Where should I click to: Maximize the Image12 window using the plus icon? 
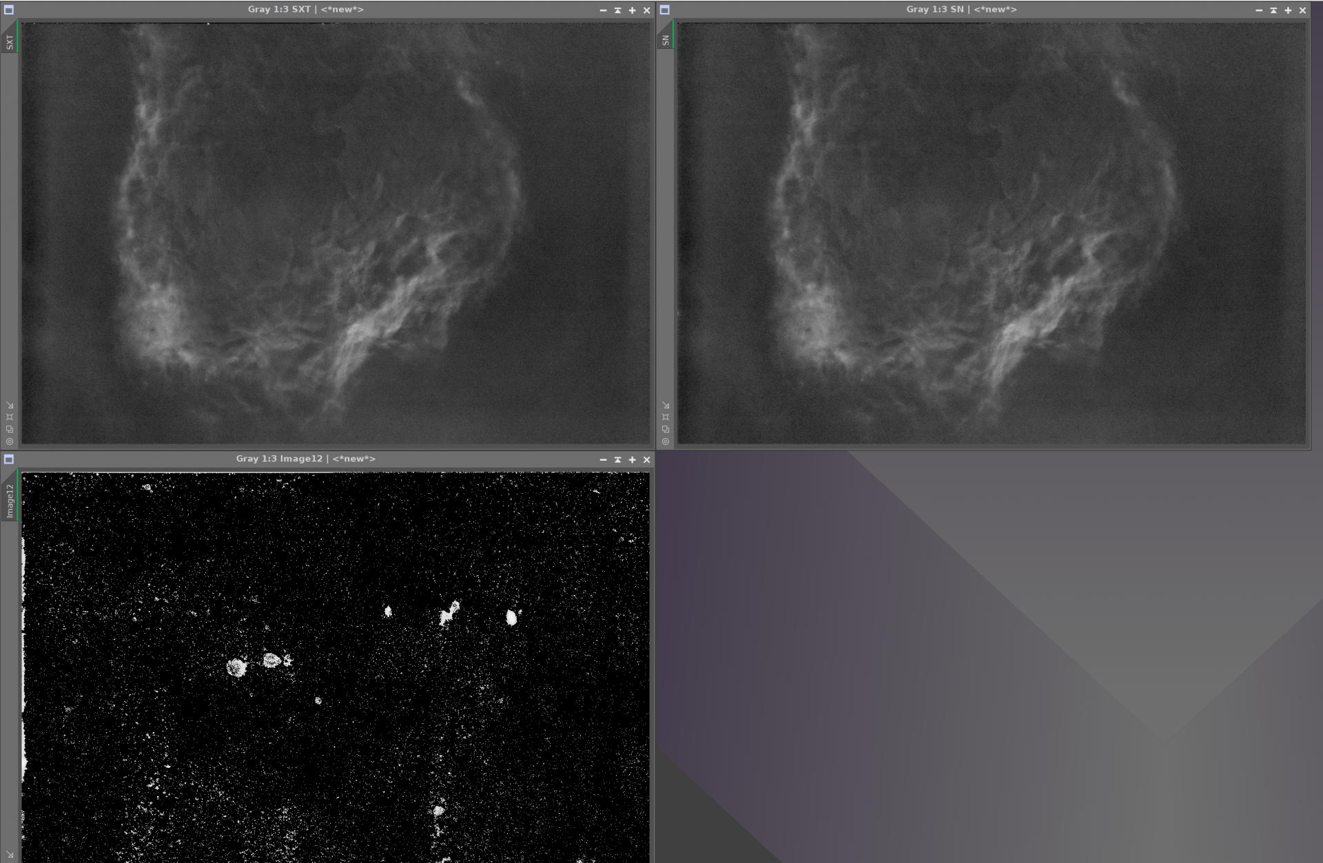632,459
